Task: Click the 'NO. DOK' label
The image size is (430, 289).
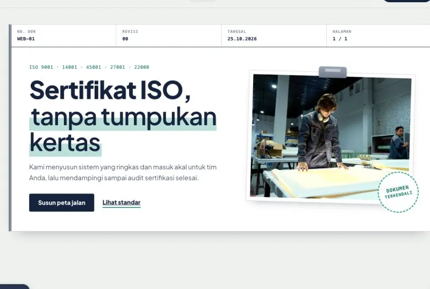Action: [x=26, y=32]
